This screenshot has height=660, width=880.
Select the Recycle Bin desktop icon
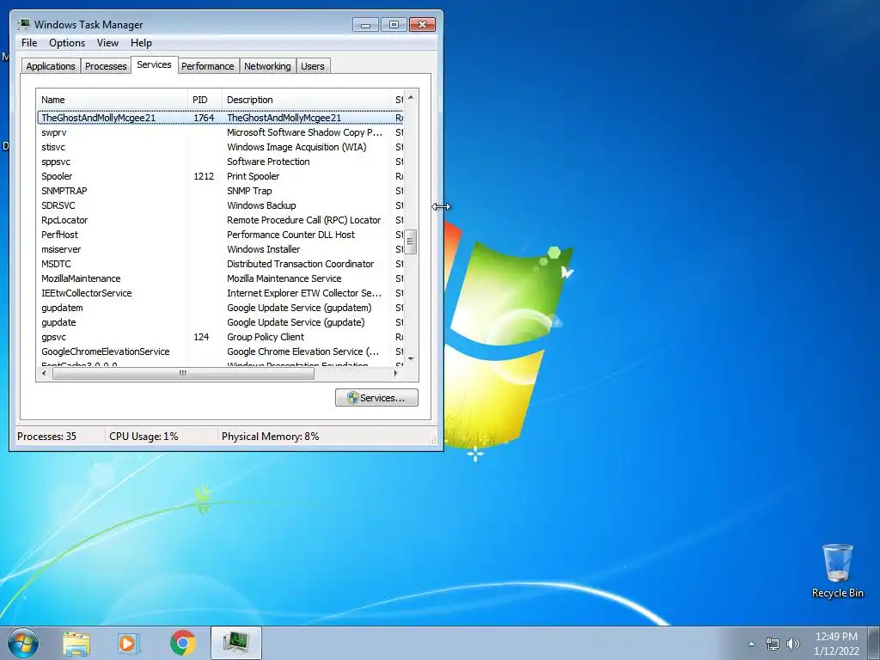click(x=837, y=571)
